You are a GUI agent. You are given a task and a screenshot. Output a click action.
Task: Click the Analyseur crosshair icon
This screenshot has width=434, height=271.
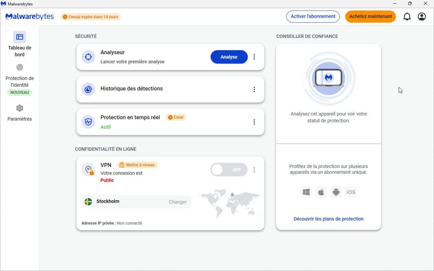coord(88,57)
